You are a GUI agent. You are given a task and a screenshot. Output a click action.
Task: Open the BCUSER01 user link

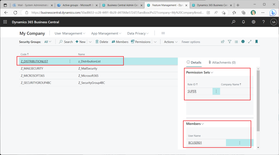pyautogui.click(x=195, y=143)
